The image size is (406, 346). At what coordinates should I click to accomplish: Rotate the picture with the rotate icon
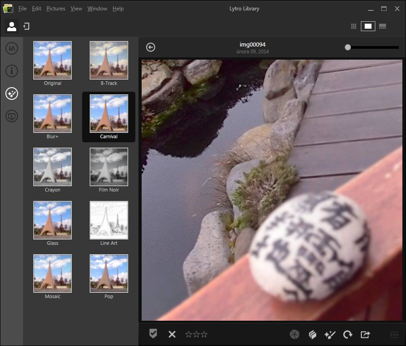[x=347, y=334]
